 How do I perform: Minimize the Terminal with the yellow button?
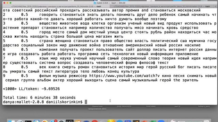pos(7,3)
